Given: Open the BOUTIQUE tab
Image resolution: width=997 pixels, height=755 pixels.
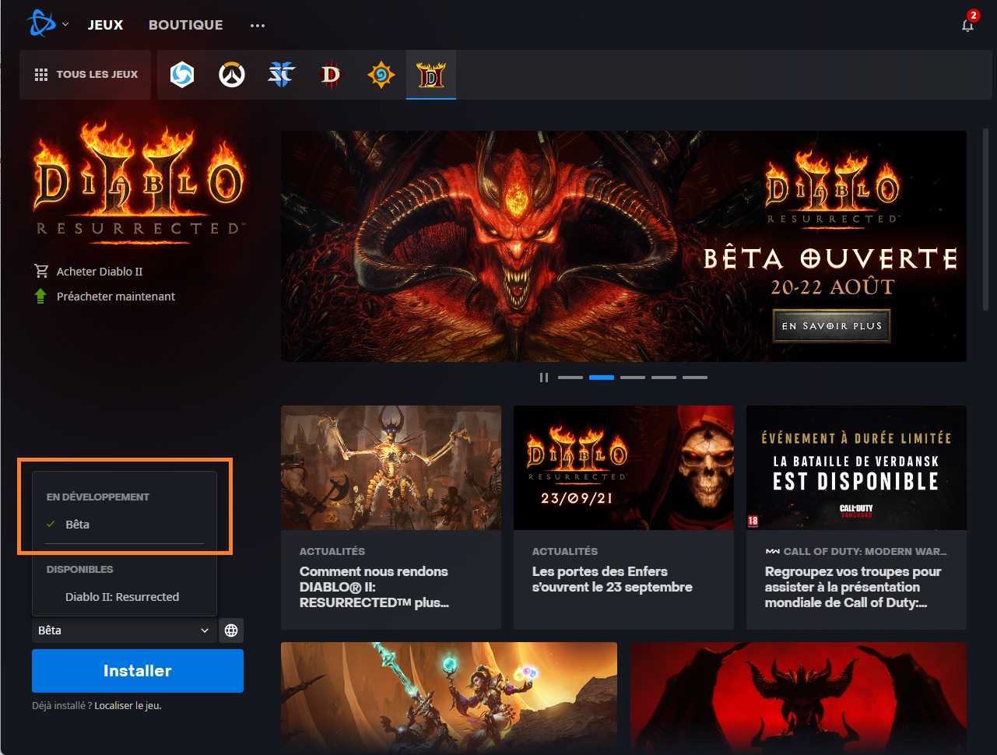Looking at the screenshot, I should coord(185,25).
